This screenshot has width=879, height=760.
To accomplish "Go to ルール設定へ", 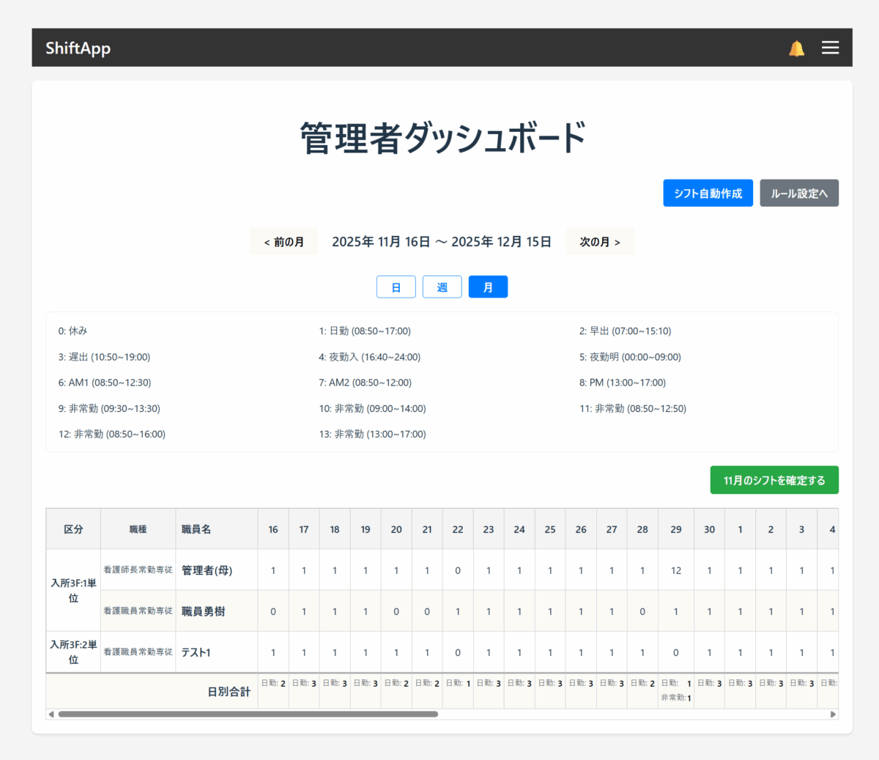I will [x=798, y=193].
